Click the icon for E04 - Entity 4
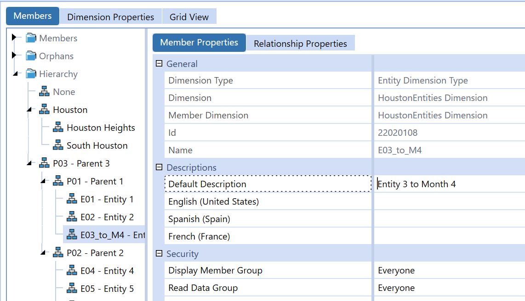The height and width of the screenshot is (301, 525). tap(72, 271)
